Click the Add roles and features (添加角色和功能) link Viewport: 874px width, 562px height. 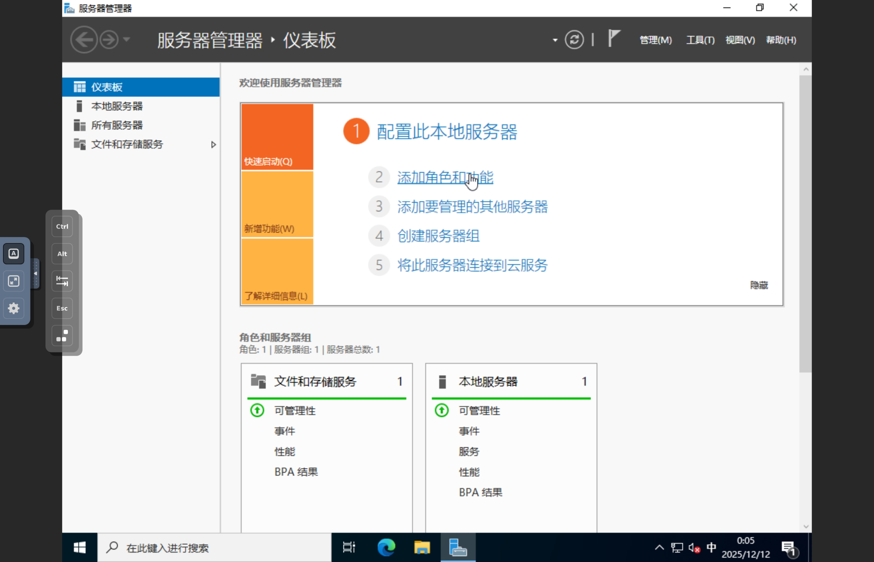[x=445, y=178]
